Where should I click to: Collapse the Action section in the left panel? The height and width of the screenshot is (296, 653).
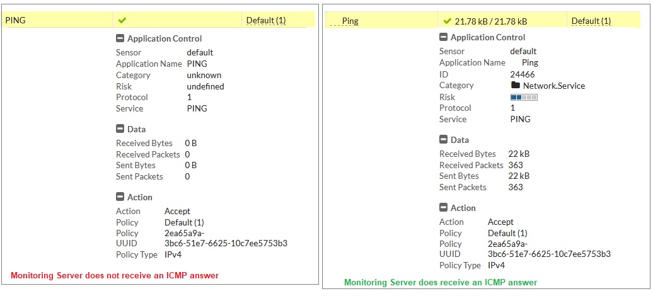tap(120, 197)
